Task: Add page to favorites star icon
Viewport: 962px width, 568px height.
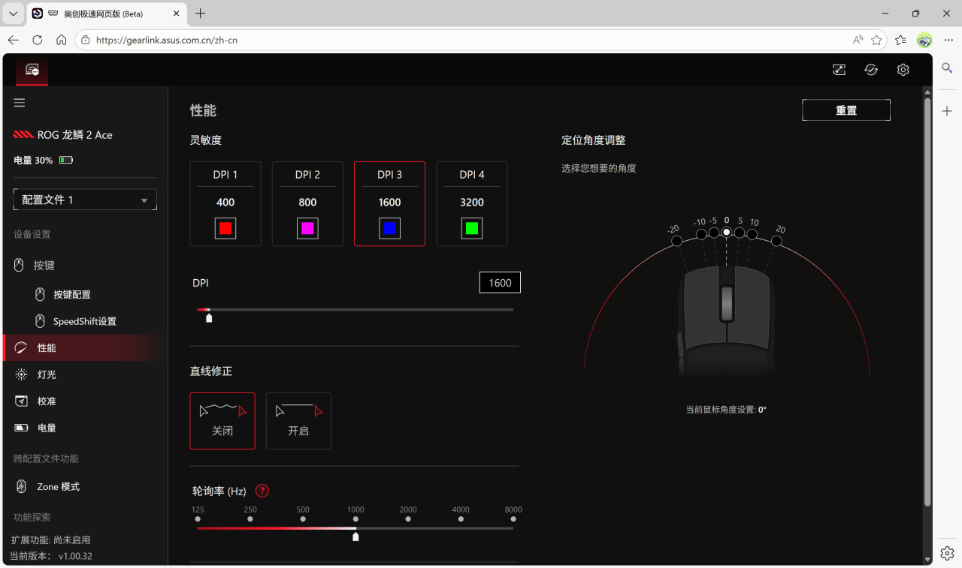Action: [876, 40]
